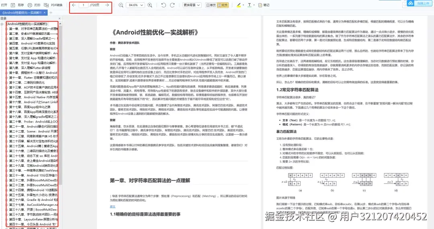This screenshot has width=434, height=229.
Task: Add a new tab with plus icon
Action: (51, 12)
